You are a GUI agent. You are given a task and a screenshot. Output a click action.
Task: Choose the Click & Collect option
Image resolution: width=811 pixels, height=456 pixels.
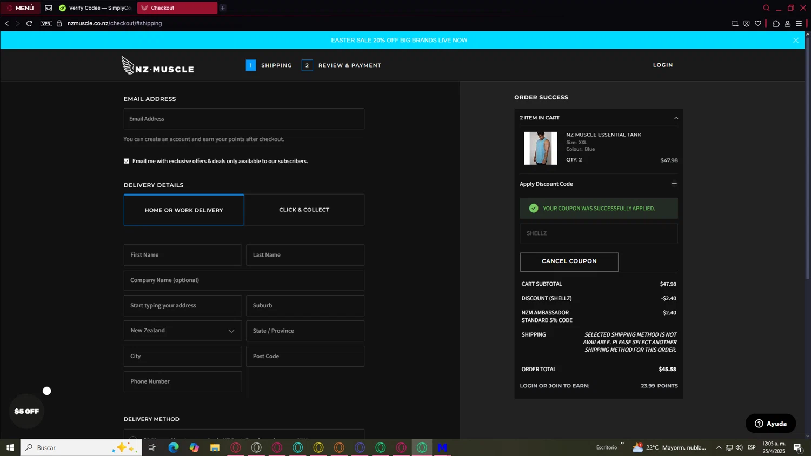click(x=304, y=210)
